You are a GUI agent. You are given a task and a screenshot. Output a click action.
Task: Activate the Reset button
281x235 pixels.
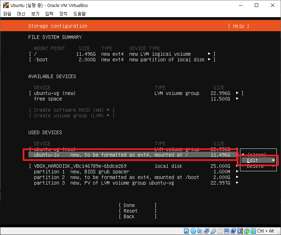click(x=138, y=211)
